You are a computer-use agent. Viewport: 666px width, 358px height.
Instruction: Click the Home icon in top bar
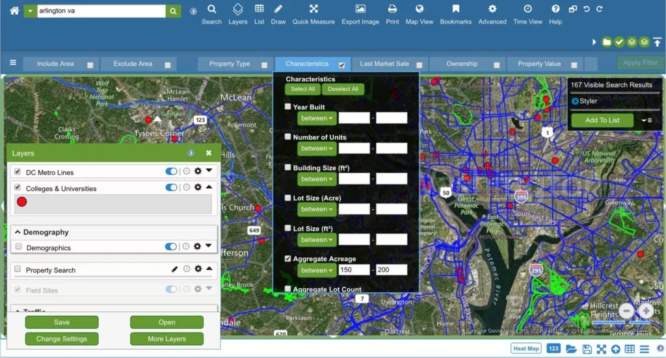pyautogui.click(x=14, y=10)
